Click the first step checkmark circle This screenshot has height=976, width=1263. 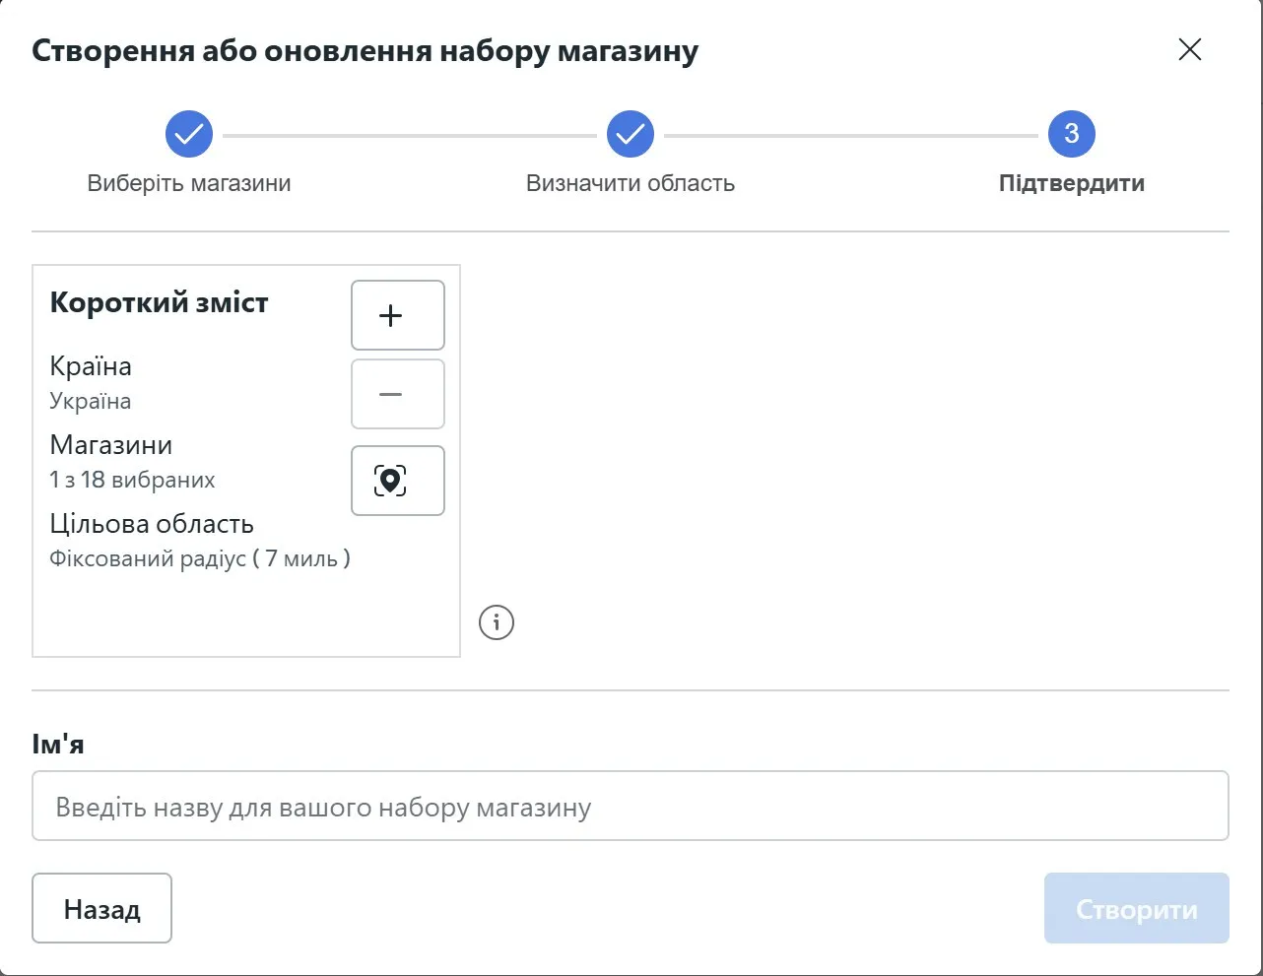click(189, 134)
